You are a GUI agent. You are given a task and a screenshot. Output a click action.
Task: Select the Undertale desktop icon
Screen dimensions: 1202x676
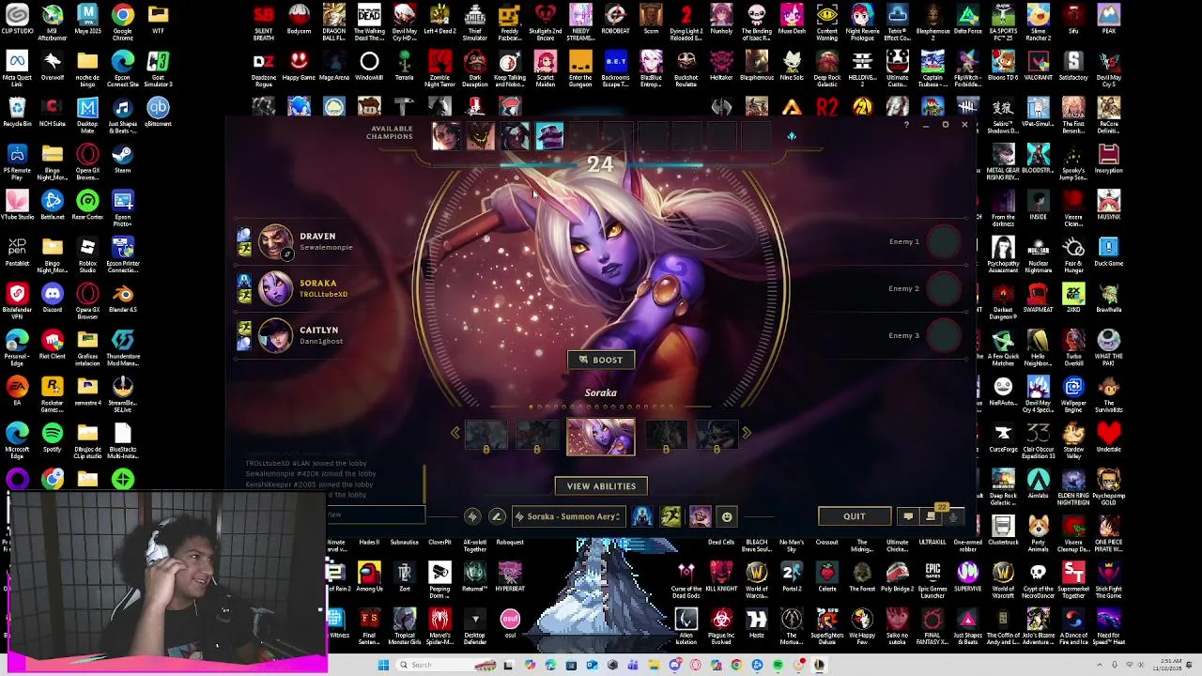(1109, 437)
